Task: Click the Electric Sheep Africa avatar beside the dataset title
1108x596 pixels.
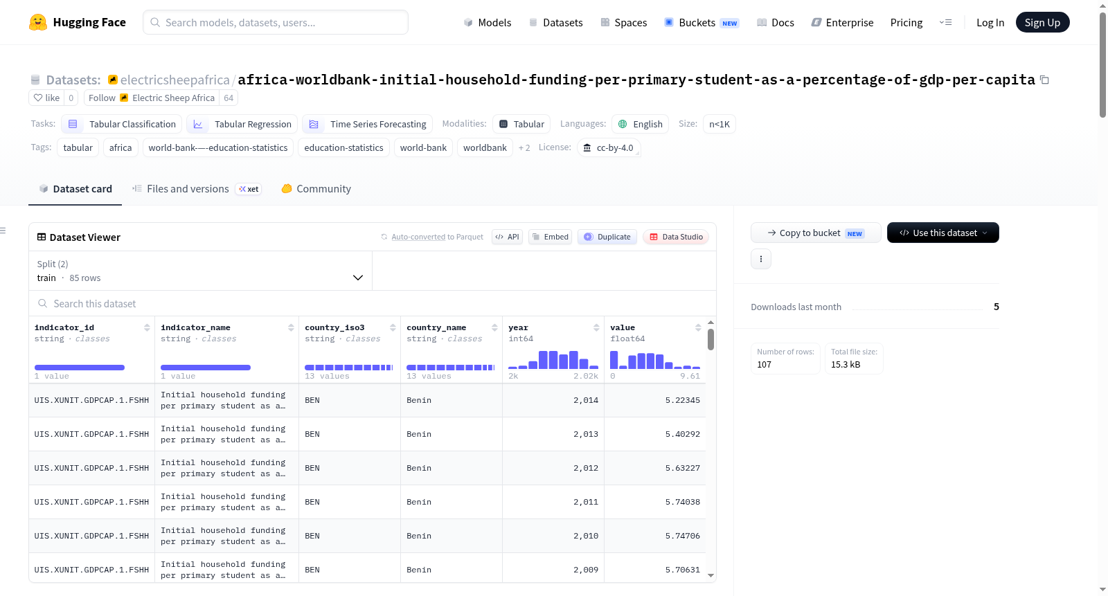Action: click(113, 80)
